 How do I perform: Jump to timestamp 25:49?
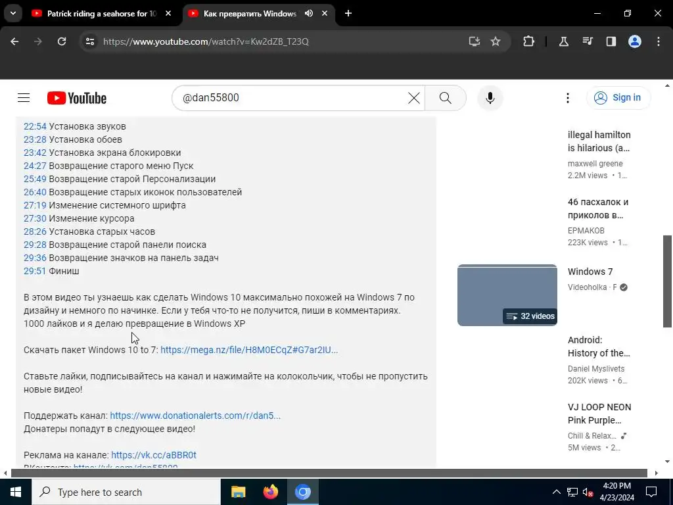35,179
